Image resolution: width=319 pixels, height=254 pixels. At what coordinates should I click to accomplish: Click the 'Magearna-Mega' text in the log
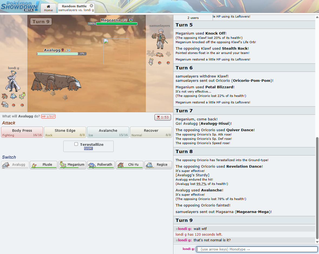point(252,212)
